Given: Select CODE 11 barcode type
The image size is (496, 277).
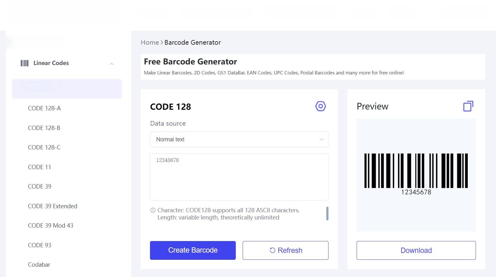Looking at the screenshot, I should coord(39,167).
